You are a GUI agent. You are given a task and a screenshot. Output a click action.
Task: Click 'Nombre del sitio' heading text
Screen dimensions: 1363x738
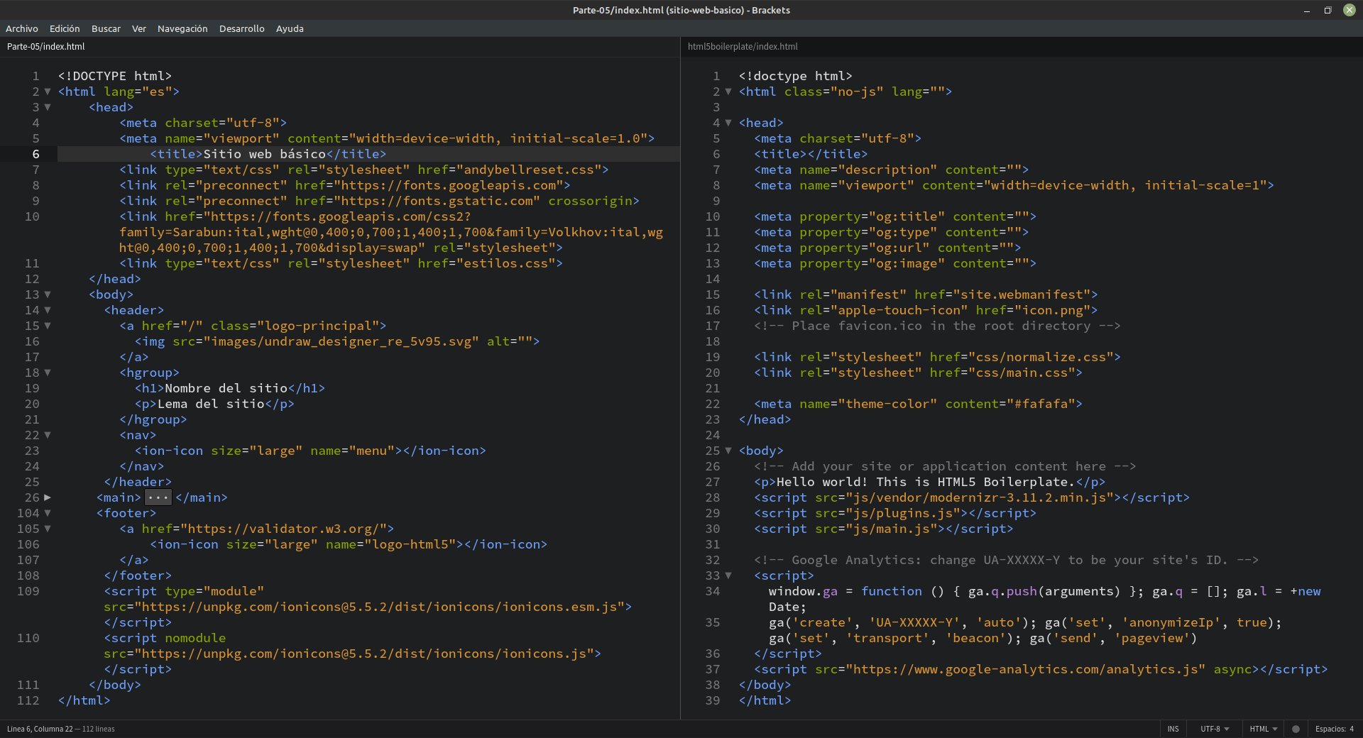[x=226, y=388]
